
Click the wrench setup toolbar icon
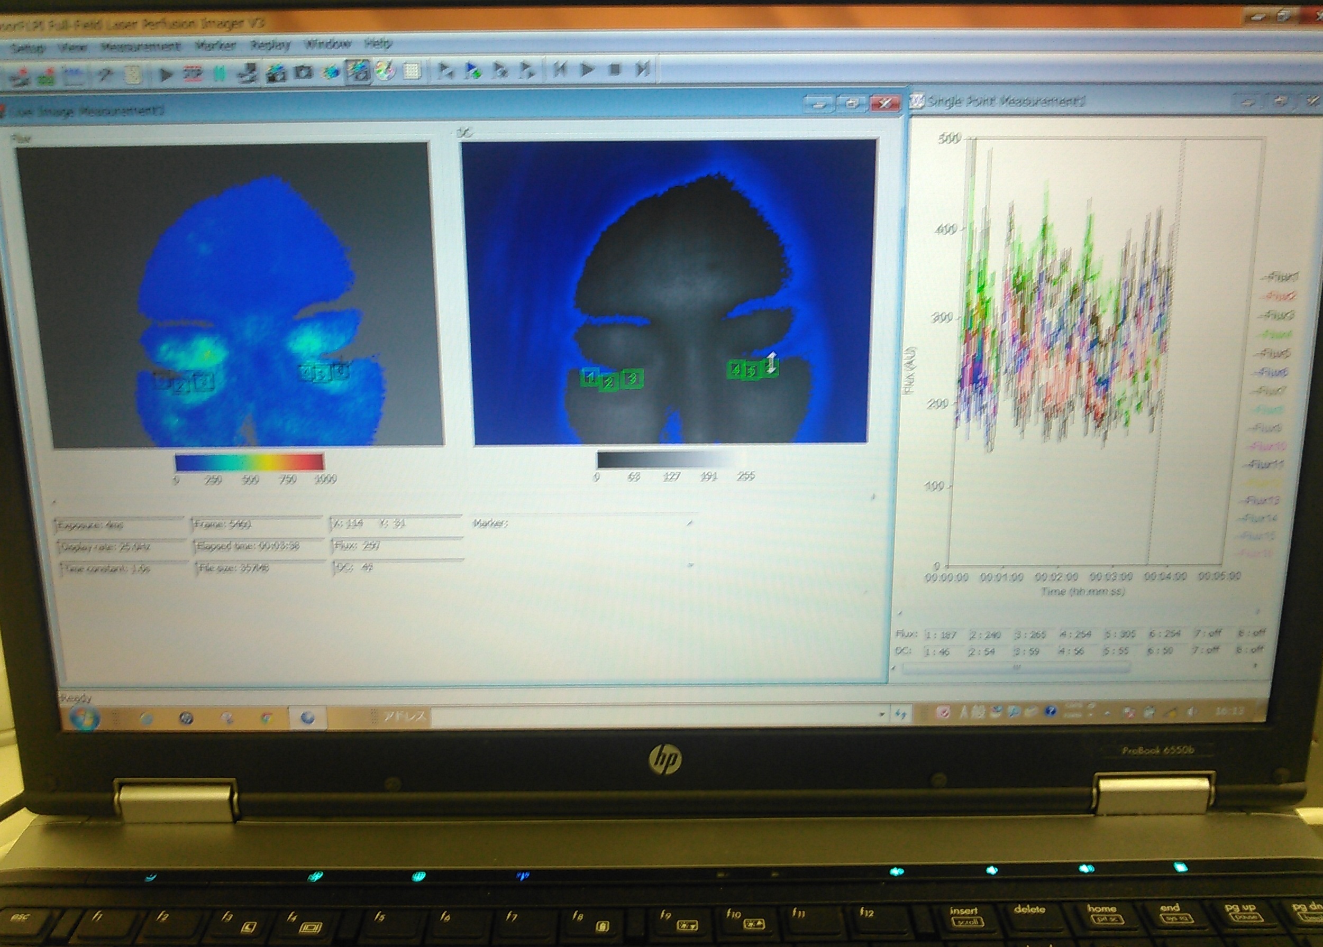point(105,75)
